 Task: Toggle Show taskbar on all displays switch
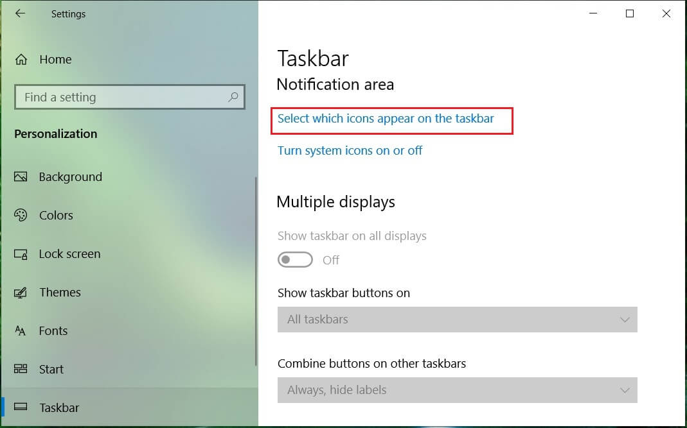tap(295, 259)
